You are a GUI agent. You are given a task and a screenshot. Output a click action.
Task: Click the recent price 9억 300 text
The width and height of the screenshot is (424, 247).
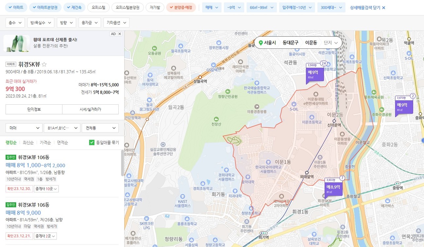click(15, 89)
